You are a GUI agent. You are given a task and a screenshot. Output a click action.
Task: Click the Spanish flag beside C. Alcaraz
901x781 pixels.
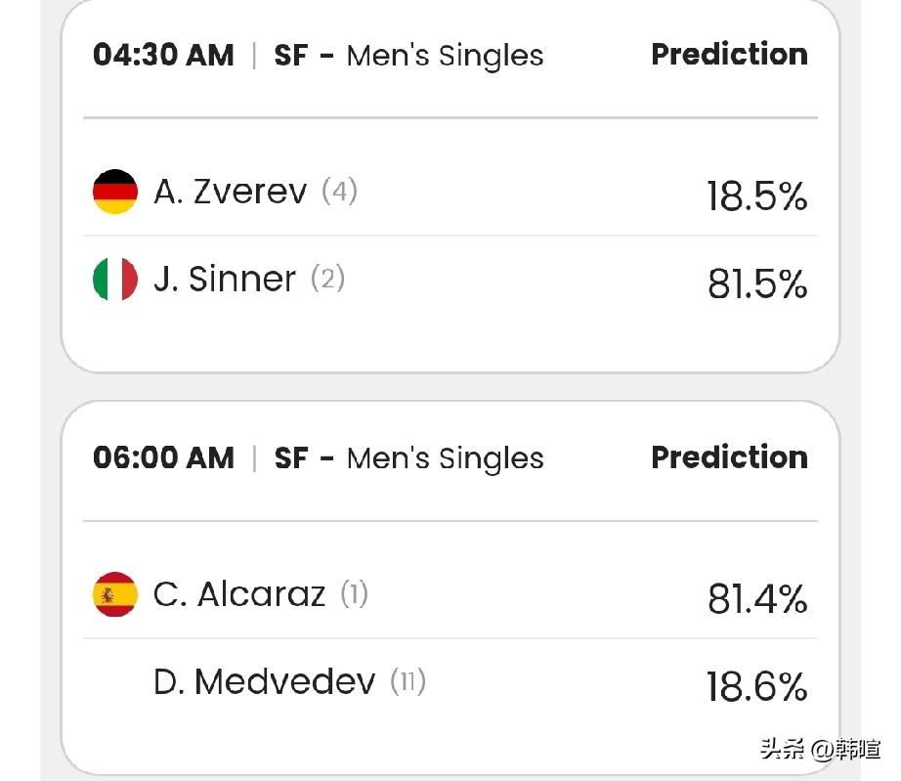(x=114, y=594)
